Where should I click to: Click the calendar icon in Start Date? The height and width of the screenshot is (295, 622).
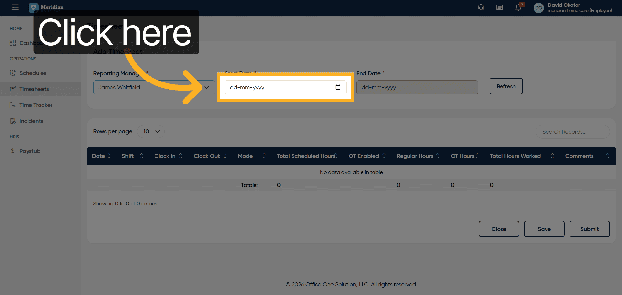[338, 87]
